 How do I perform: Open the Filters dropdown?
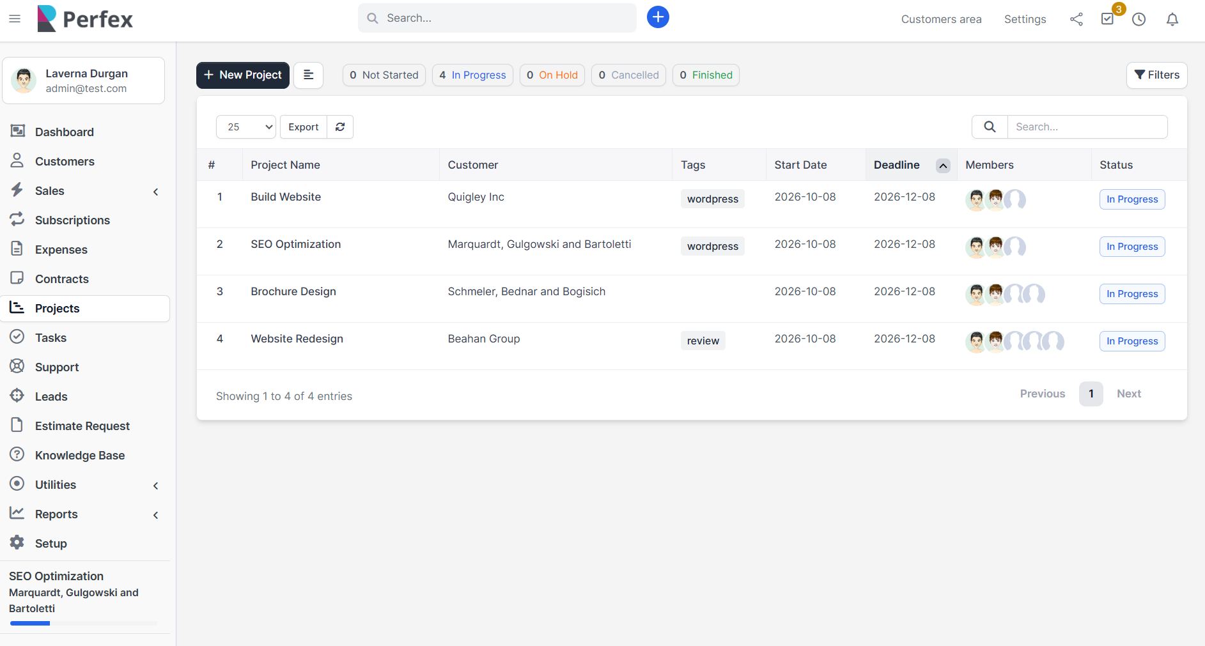click(1156, 75)
